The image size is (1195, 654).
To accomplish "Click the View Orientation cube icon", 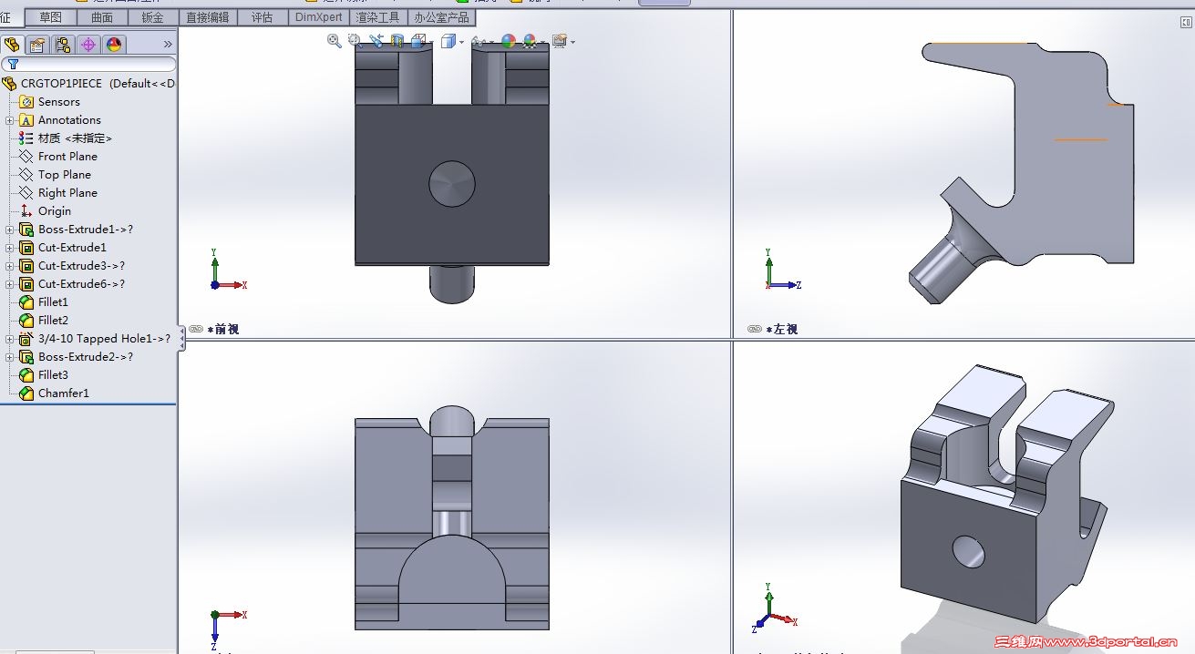I will (418, 41).
